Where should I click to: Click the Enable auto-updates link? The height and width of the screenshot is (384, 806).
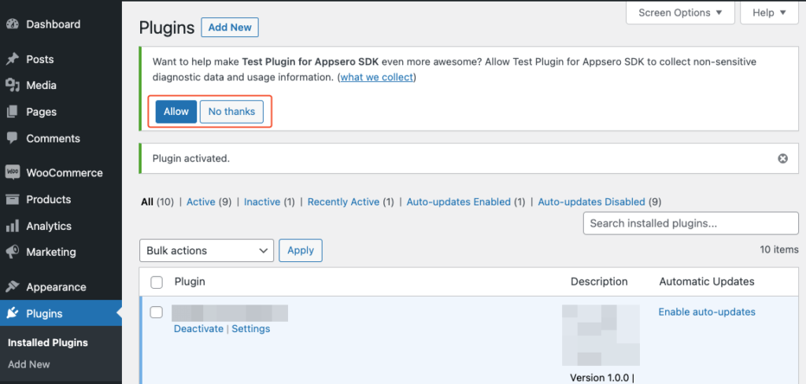tap(707, 312)
